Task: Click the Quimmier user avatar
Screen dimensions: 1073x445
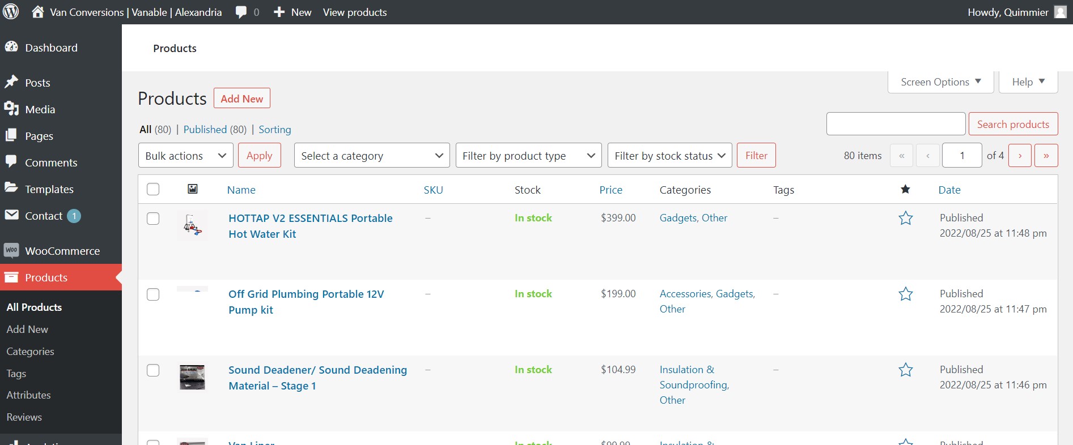Action: tap(1060, 12)
